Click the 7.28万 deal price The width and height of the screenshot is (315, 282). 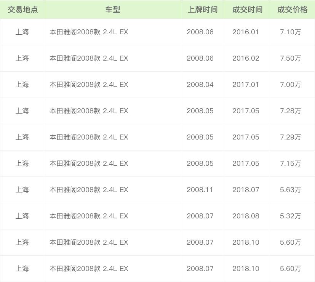(x=290, y=111)
